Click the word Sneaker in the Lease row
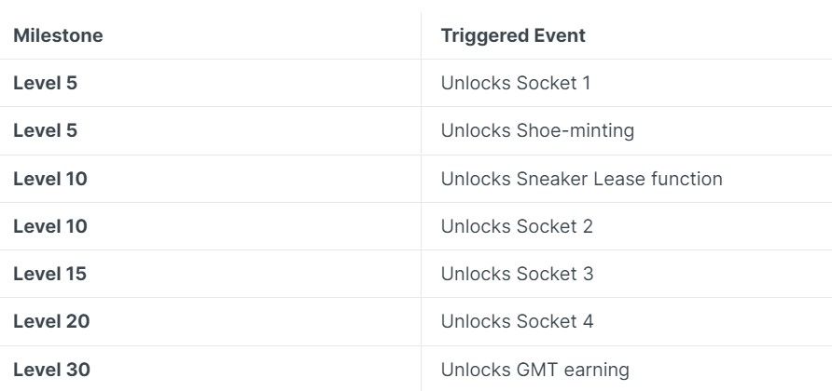Screen dimensions: 832x391 tap(552, 179)
